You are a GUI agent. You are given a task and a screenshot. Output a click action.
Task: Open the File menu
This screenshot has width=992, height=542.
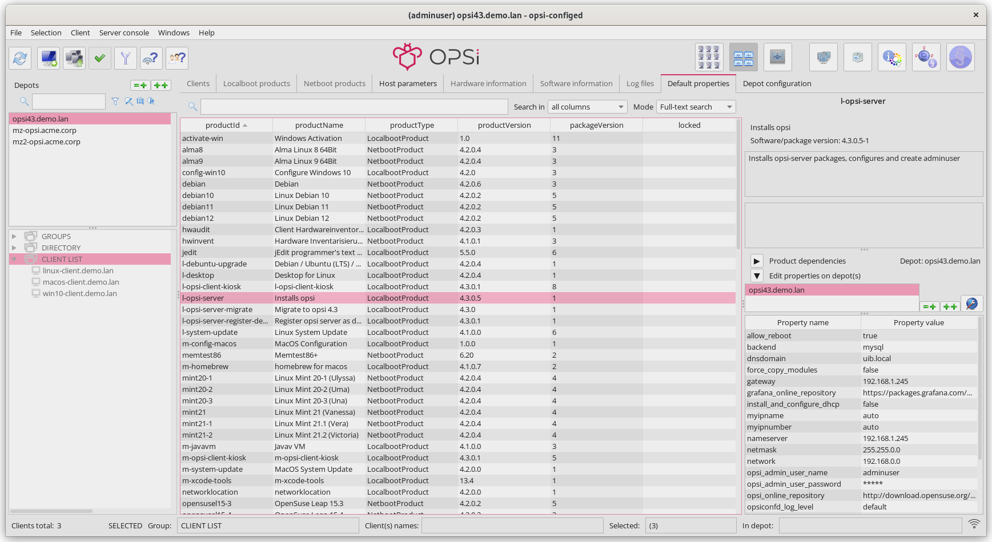coord(16,33)
